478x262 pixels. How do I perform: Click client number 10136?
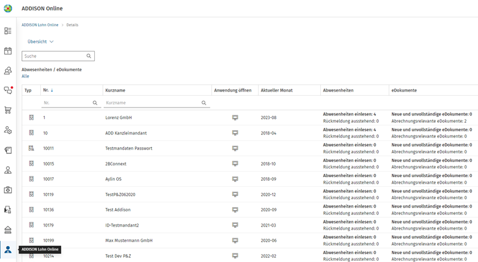click(x=48, y=210)
